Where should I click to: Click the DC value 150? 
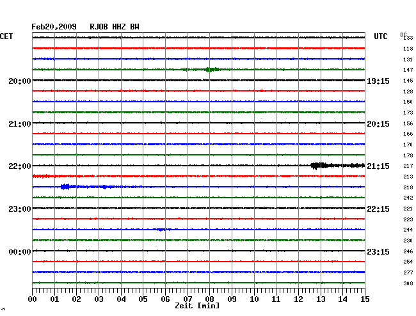(408, 102)
